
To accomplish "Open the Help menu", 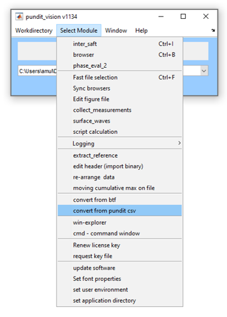I will tap(142, 31).
